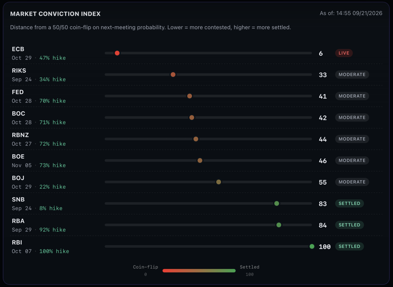Click the ECB conviction score 6
The image size is (393, 287).
click(321, 53)
